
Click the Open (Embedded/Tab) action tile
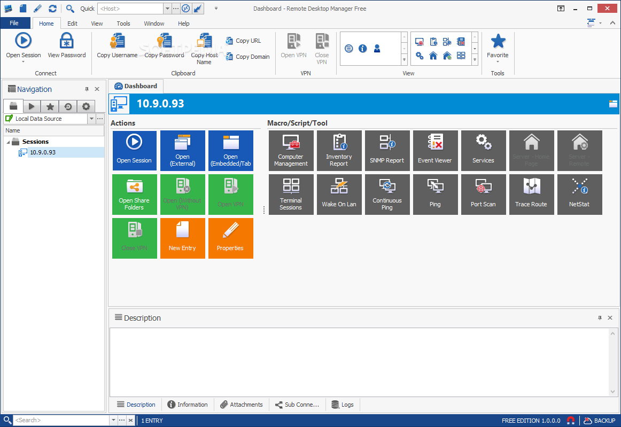point(231,151)
